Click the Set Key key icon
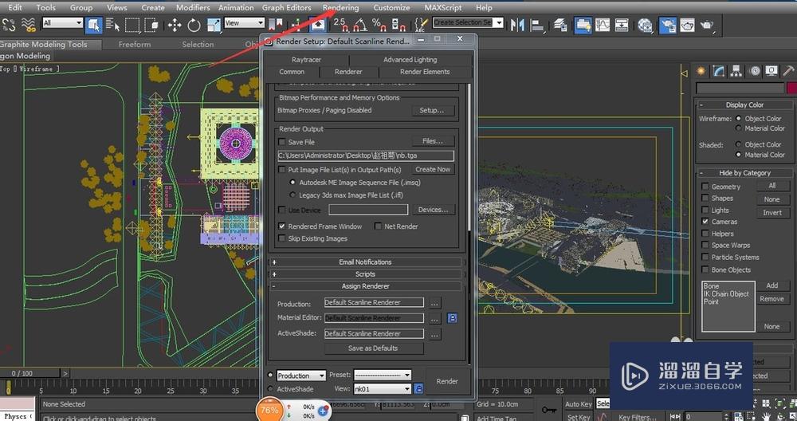Screen dimensions: 797x421 [549, 411]
